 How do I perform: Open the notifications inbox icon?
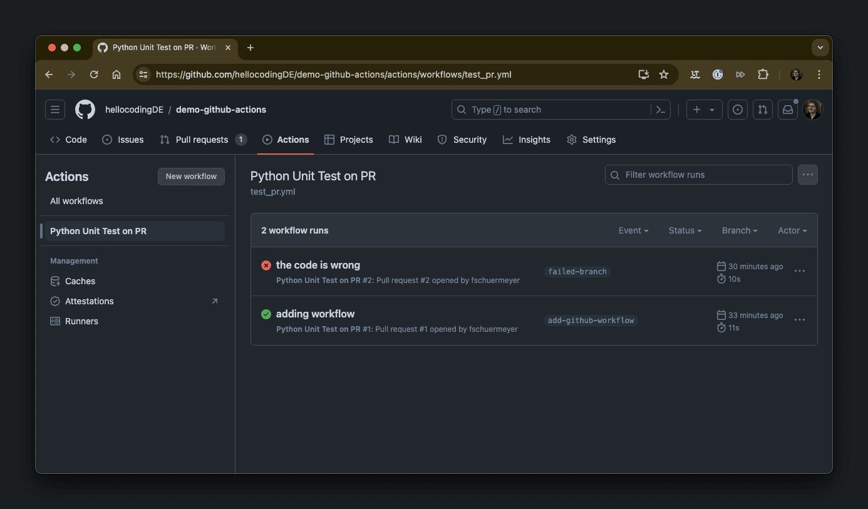(x=788, y=110)
